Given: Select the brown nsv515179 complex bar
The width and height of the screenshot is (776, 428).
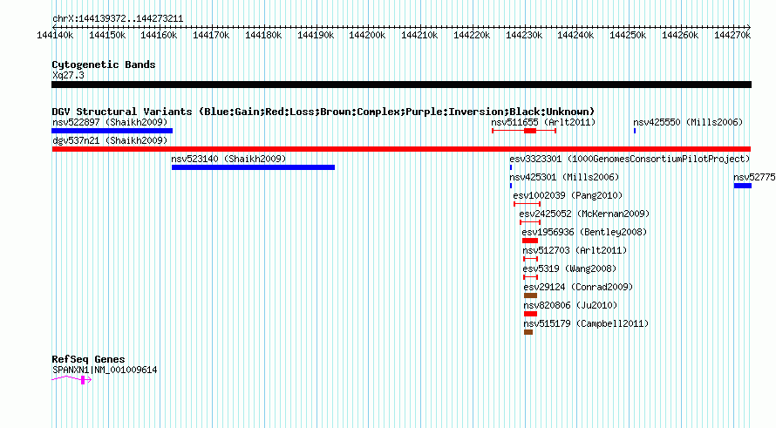Looking at the screenshot, I should pos(528,332).
